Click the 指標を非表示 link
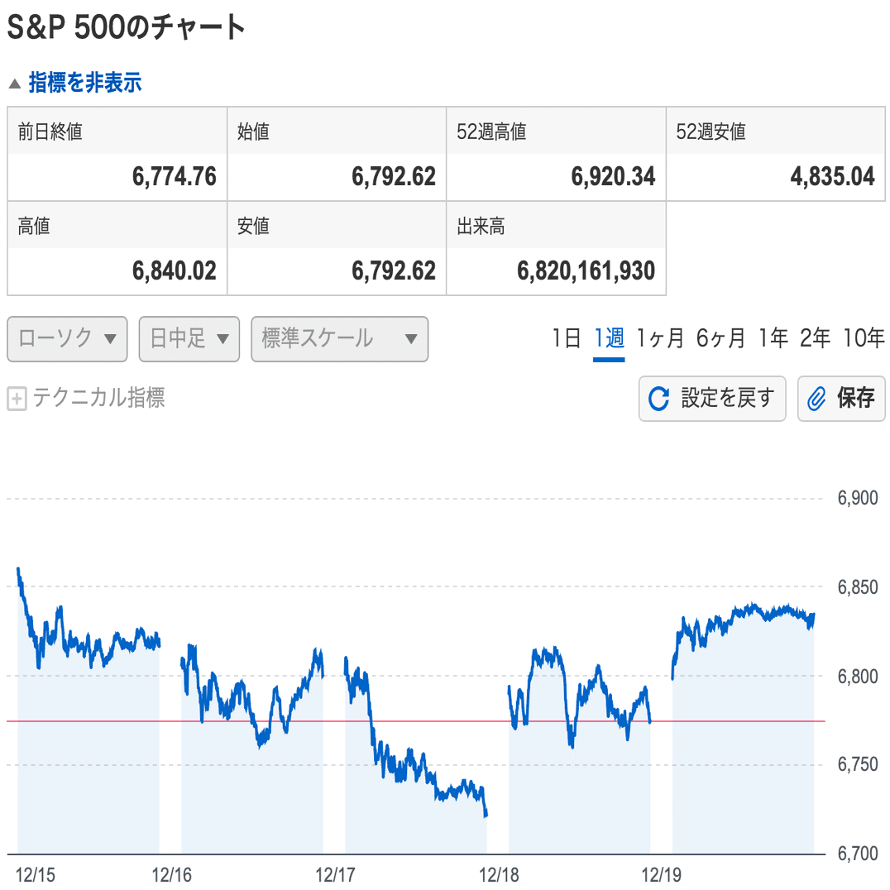890x890 pixels. (85, 83)
